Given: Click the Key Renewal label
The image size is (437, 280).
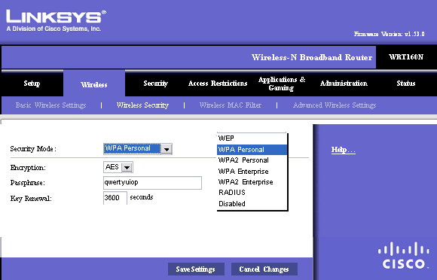Looking at the screenshot, I should pyautogui.click(x=31, y=199).
